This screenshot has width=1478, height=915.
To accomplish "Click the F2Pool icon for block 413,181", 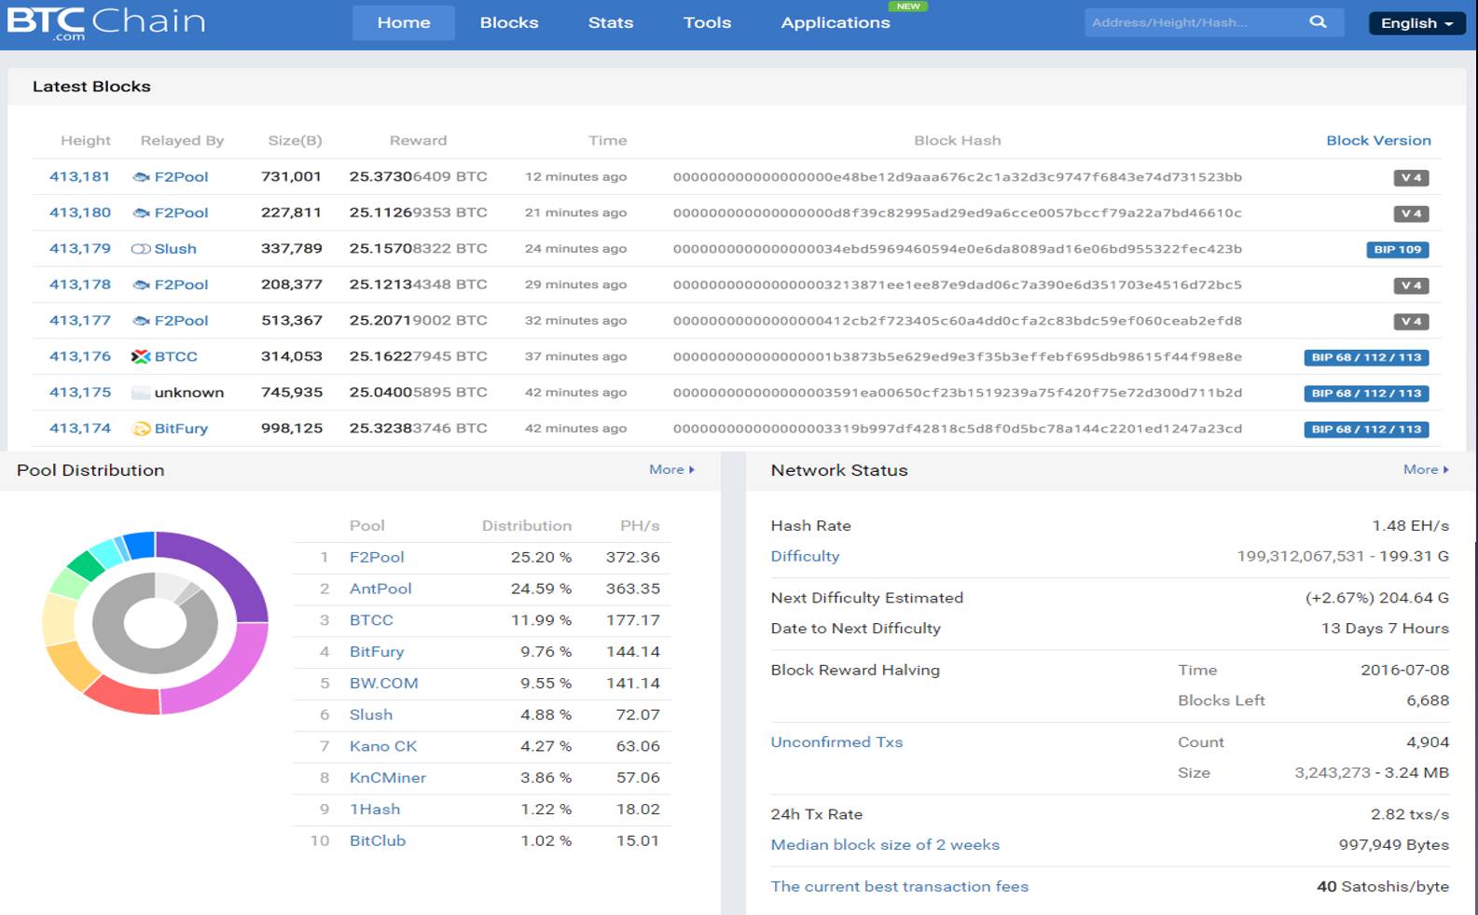I will [141, 177].
